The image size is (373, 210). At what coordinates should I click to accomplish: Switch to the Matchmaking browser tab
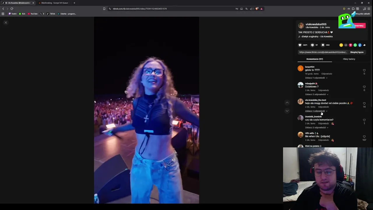pyautogui.click(x=54, y=3)
